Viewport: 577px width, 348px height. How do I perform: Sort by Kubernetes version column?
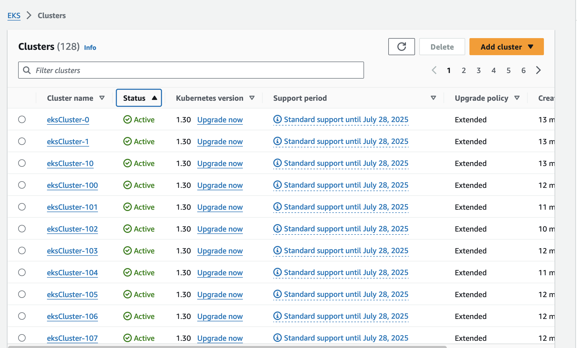pos(215,98)
